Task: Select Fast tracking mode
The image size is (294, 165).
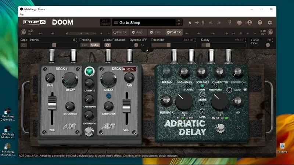Action: tap(85, 45)
